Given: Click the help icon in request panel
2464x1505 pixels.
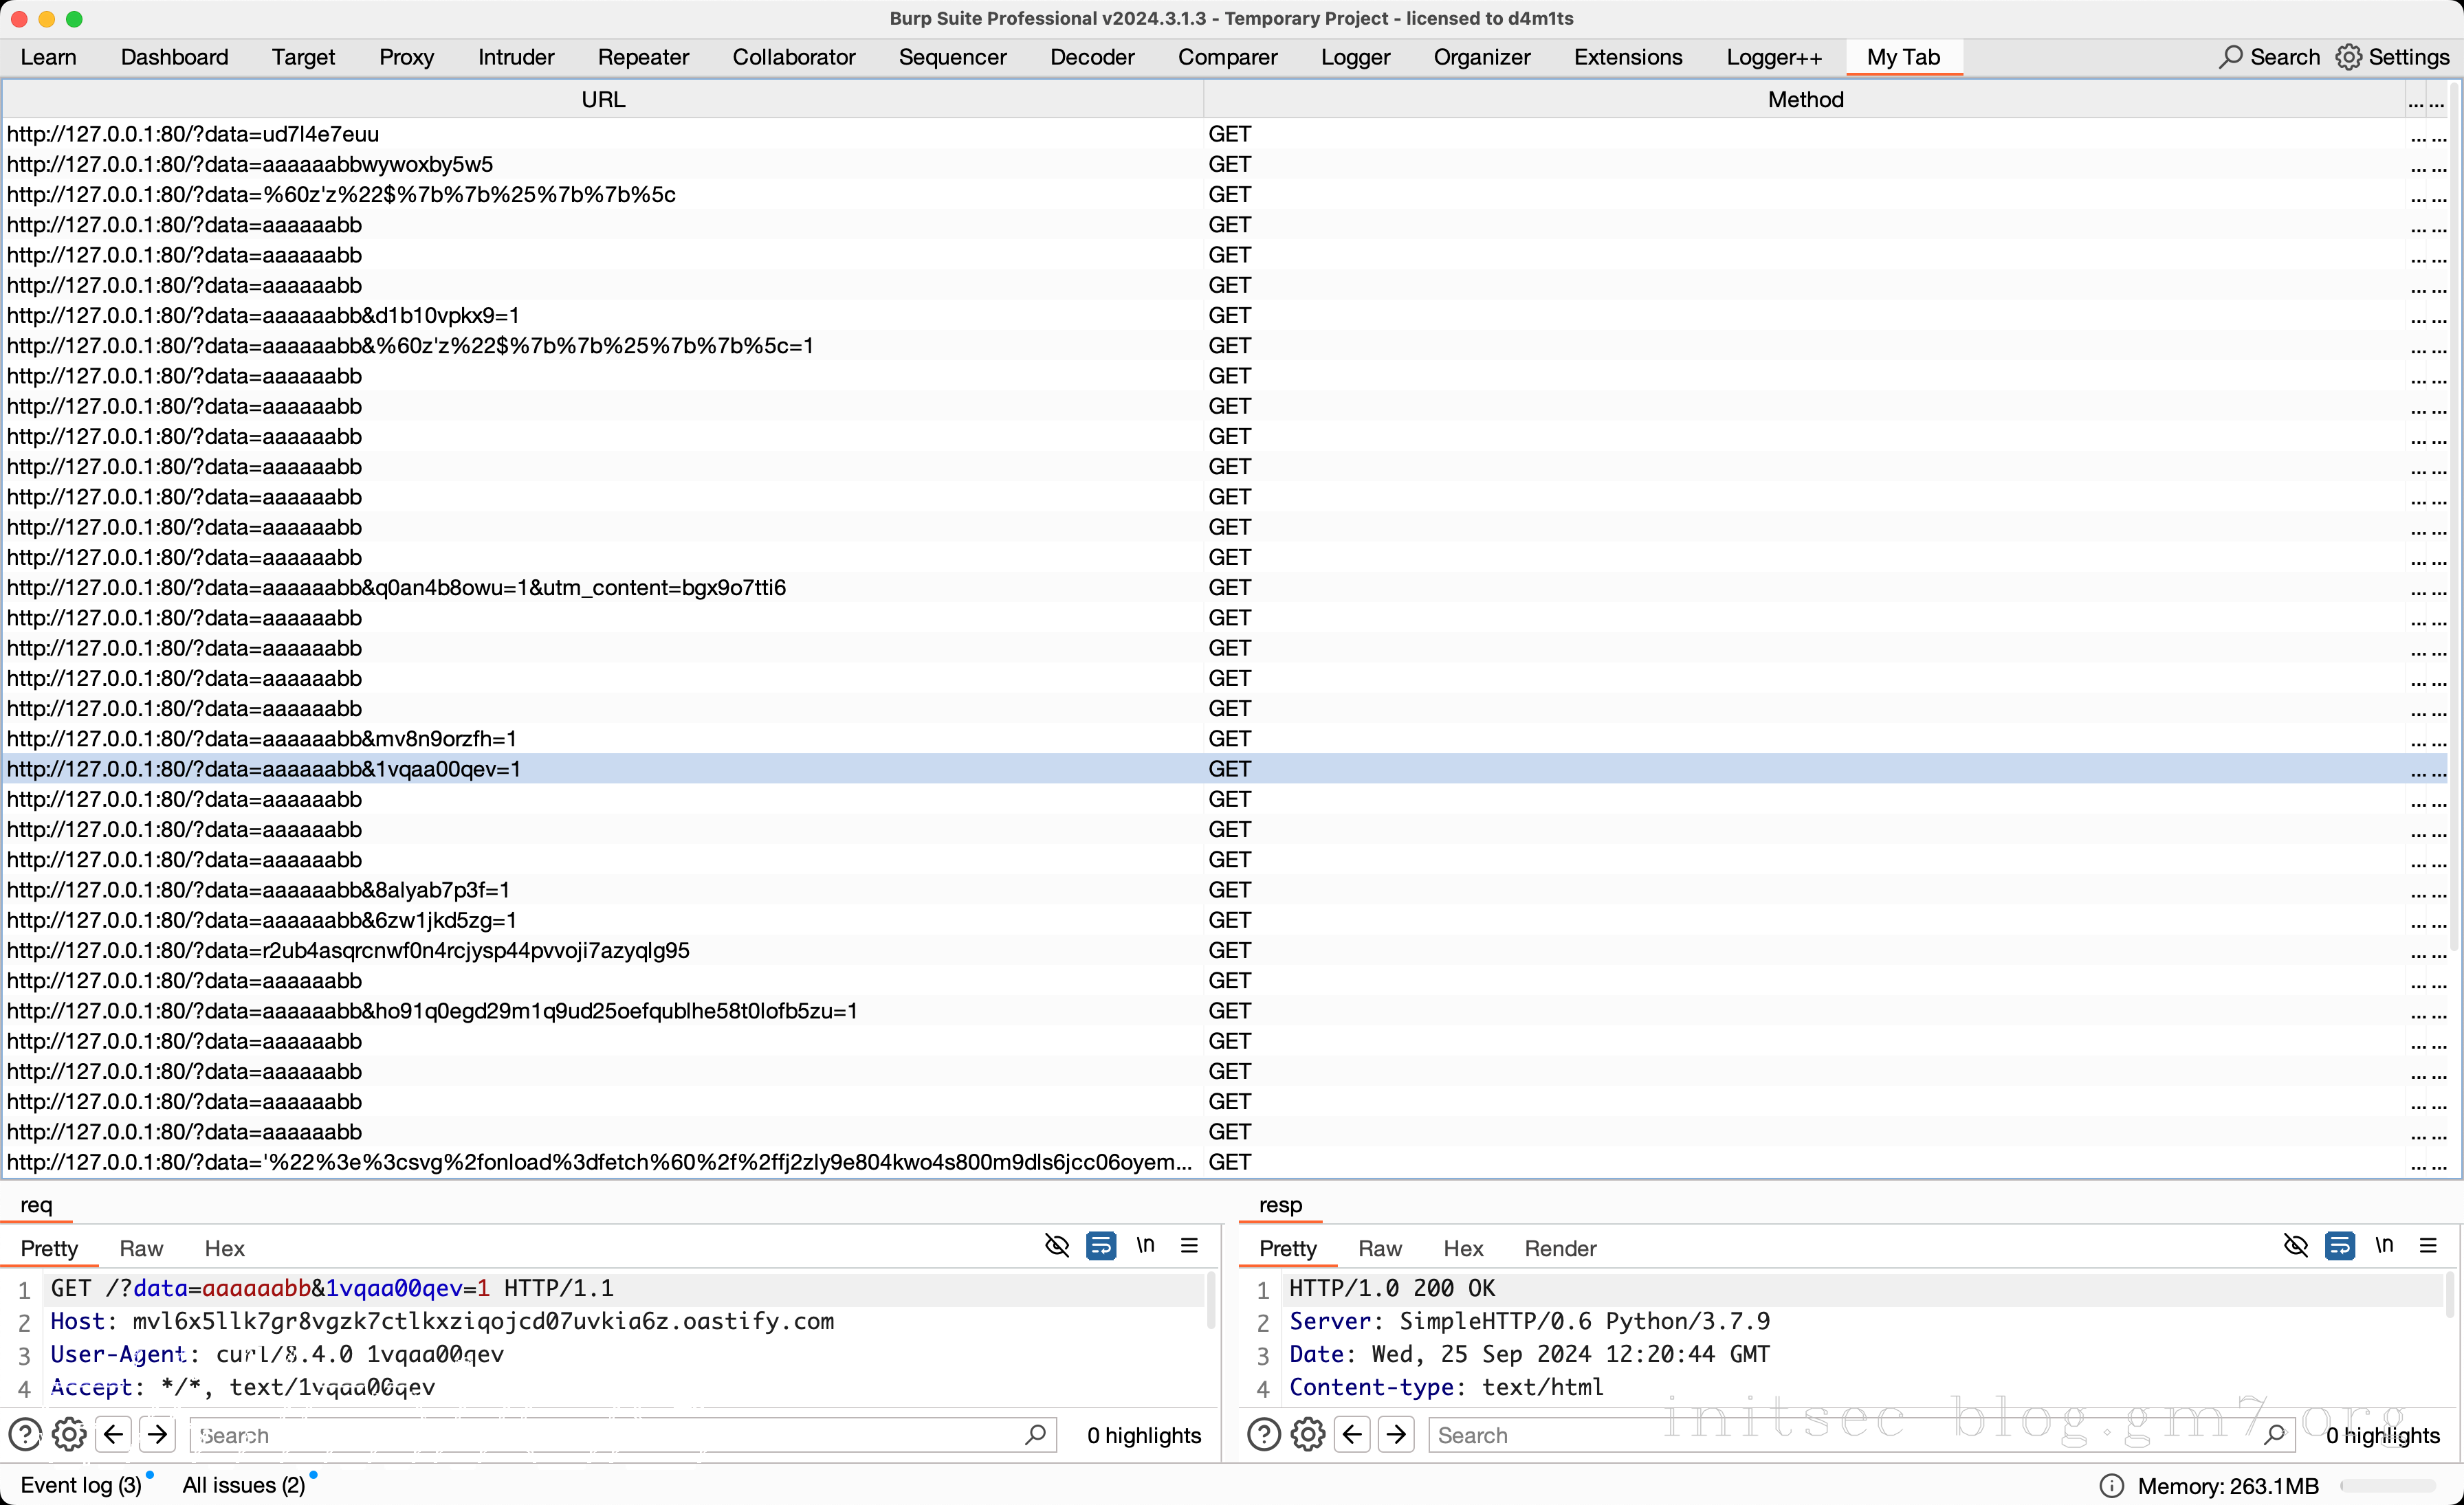Looking at the screenshot, I should click(x=25, y=1435).
